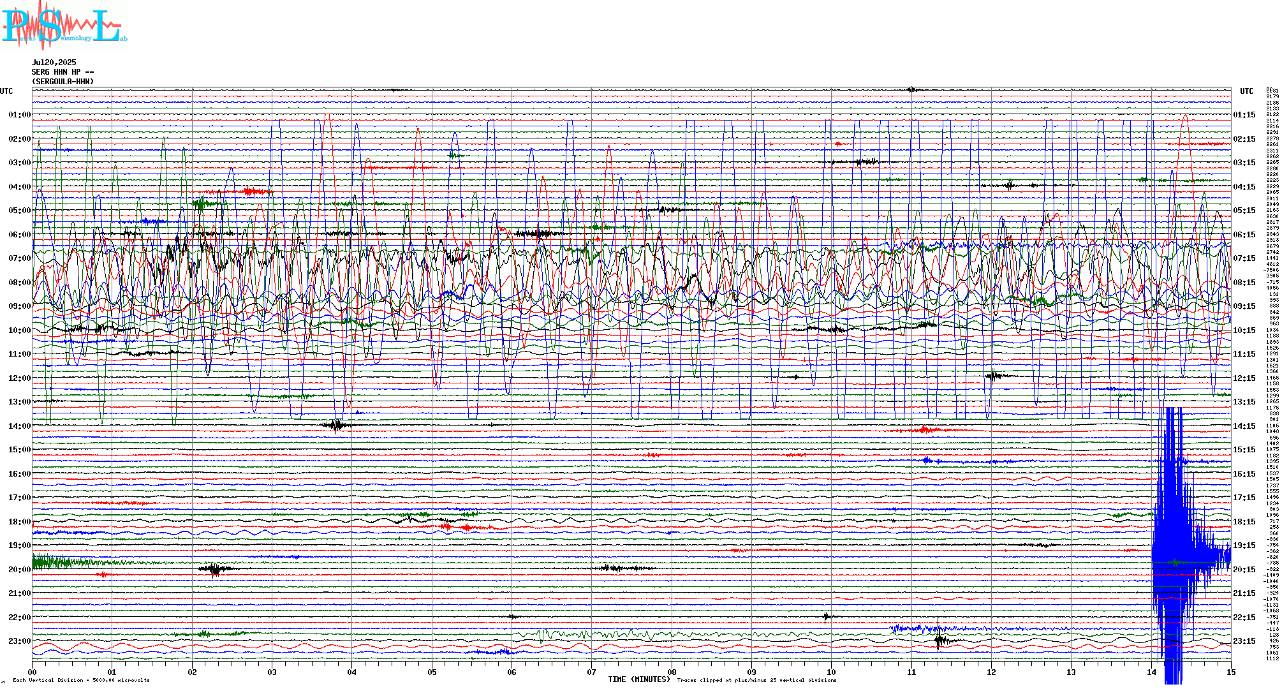
Task: Click the "(SERGOULA-HHN)" station name
Action: 63,82
